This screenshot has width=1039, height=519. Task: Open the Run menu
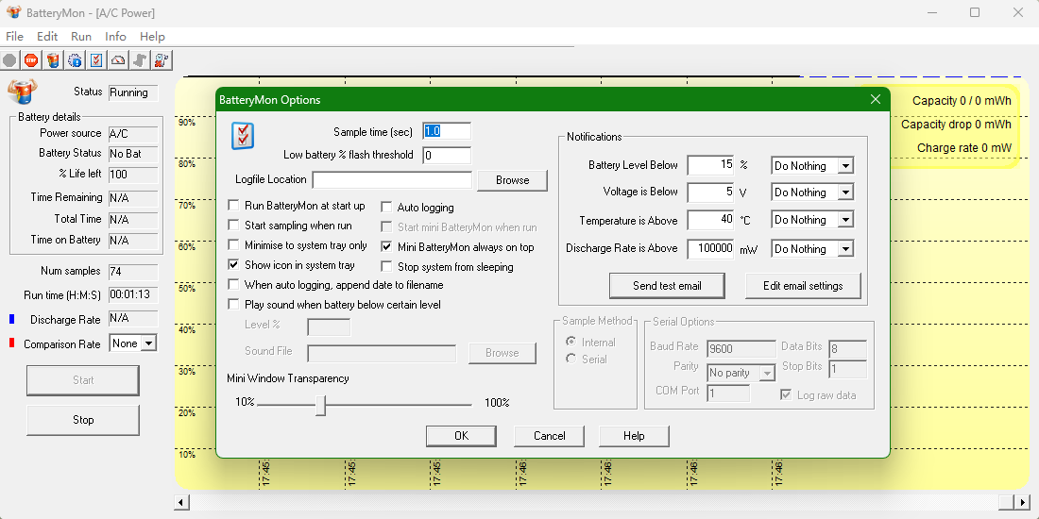81,37
